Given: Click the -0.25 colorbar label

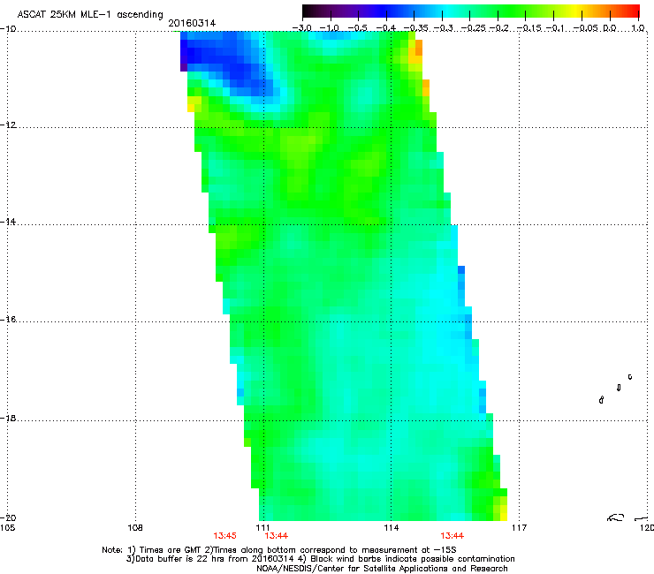Looking at the screenshot, I should coord(474,28).
